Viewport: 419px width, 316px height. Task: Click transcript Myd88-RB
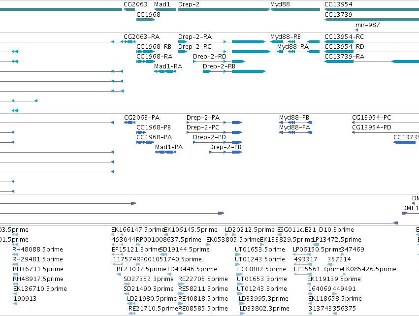(x=286, y=36)
